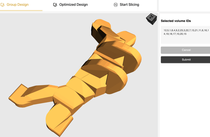Click the hip block of the figure
The height and width of the screenshot is (137, 210).
69,95
